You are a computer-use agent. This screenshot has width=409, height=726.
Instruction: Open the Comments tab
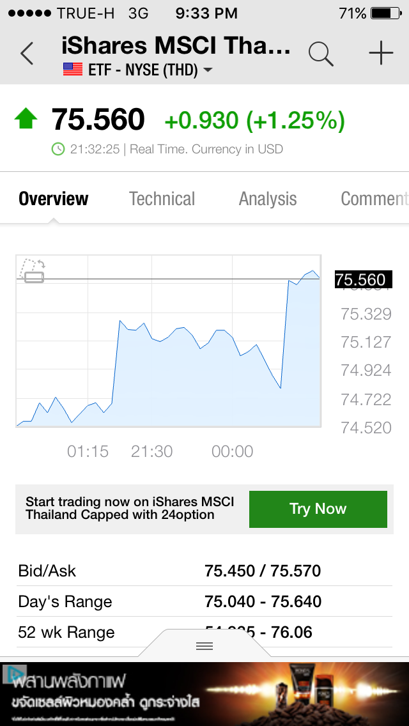374,199
